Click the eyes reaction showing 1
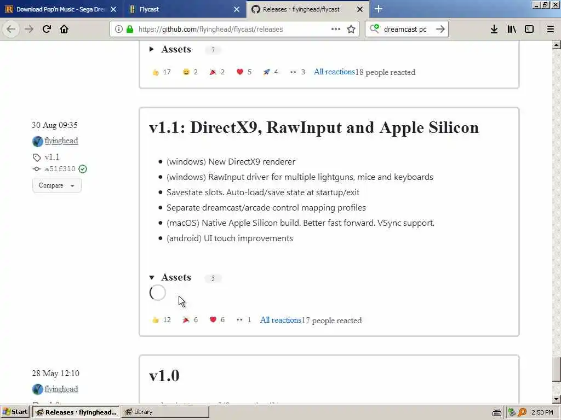 pos(244,320)
